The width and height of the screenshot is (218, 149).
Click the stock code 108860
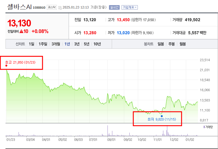[x=39, y=8]
